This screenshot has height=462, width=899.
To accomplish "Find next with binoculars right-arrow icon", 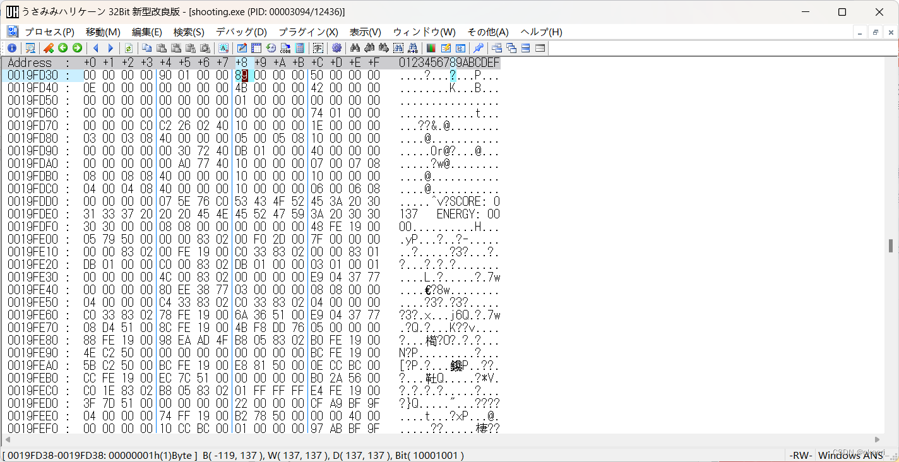I will pyautogui.click(x=384, y=48).
